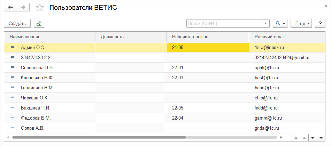Open the magnifier search options dropdown
The height and width of the screenshot is (146, 331).
280,23
